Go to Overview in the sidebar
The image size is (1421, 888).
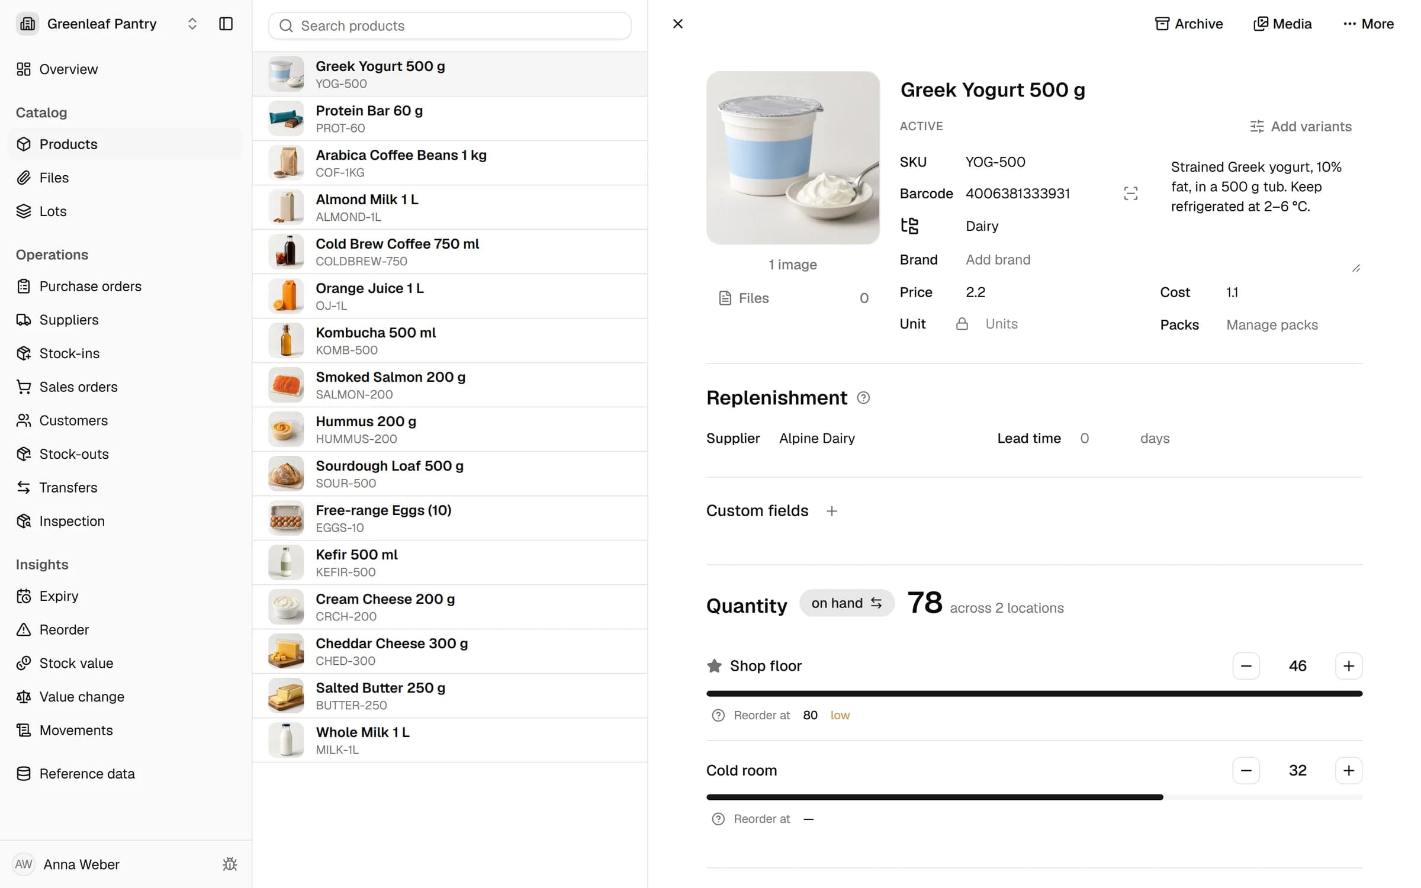click(126, 69)
